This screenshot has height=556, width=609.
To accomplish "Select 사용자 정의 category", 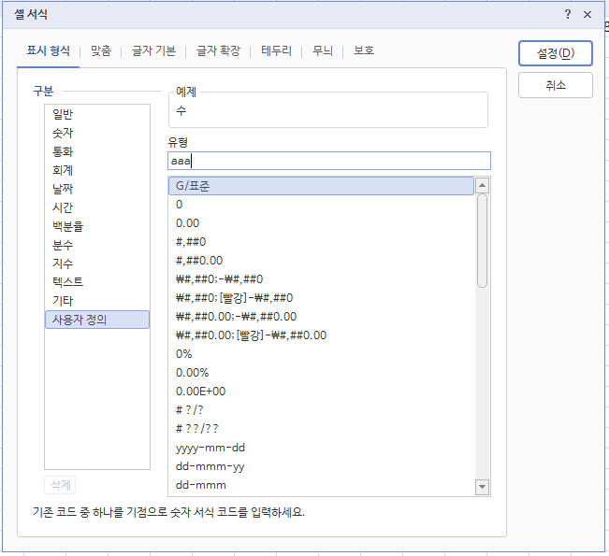I will [97, 320].
